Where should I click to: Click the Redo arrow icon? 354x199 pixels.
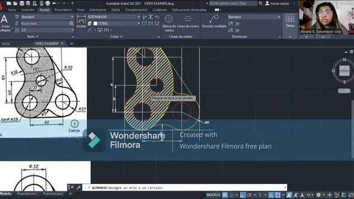(64, 3)
